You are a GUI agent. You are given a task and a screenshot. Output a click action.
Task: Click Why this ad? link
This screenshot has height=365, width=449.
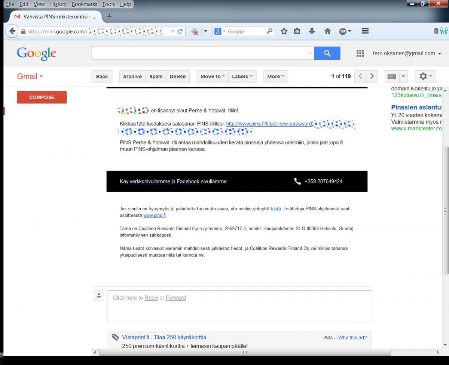pos(352,337)
